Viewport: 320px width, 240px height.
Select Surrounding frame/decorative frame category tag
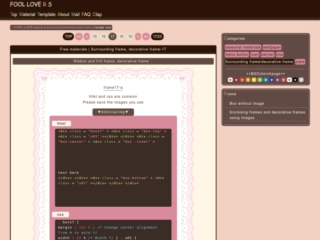tap(259, 62)
